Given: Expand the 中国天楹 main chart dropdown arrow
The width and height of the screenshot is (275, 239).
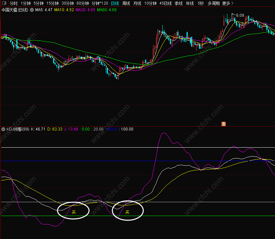Looking at the screenshot, I should coord(32,10).
